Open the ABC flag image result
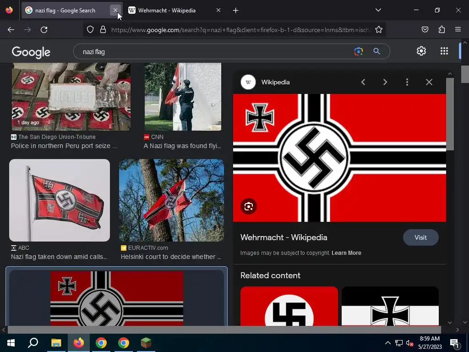The image size is (469, 352). 60,200
